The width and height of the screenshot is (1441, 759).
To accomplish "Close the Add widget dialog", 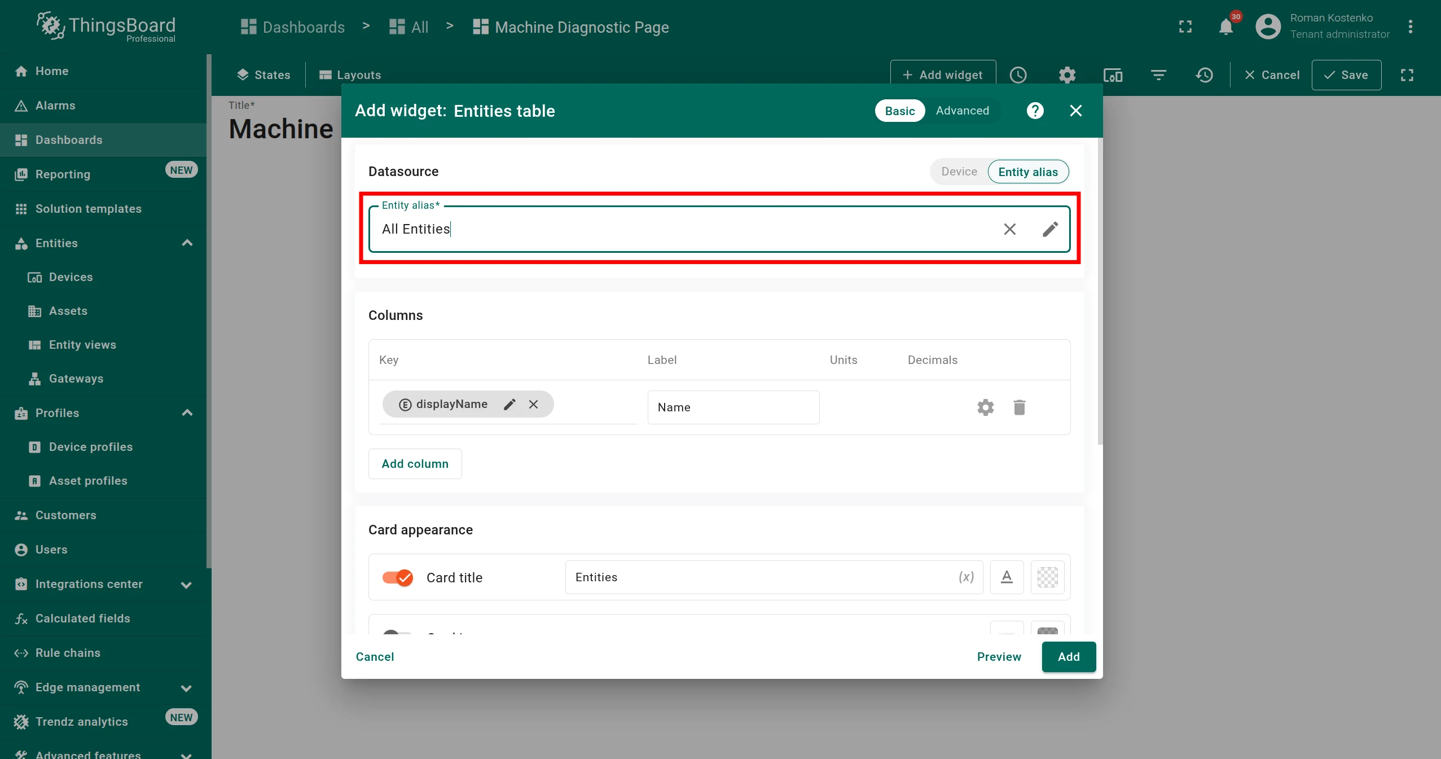I will coord(1076,111).
